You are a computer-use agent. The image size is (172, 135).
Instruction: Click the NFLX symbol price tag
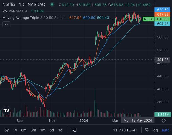148,19
